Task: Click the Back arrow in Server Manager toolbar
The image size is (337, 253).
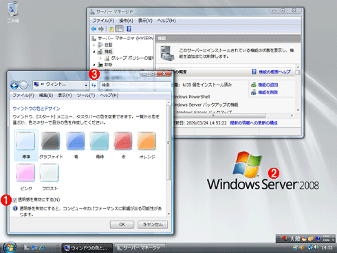Action: pyautogui.click(x=94, y=29)
